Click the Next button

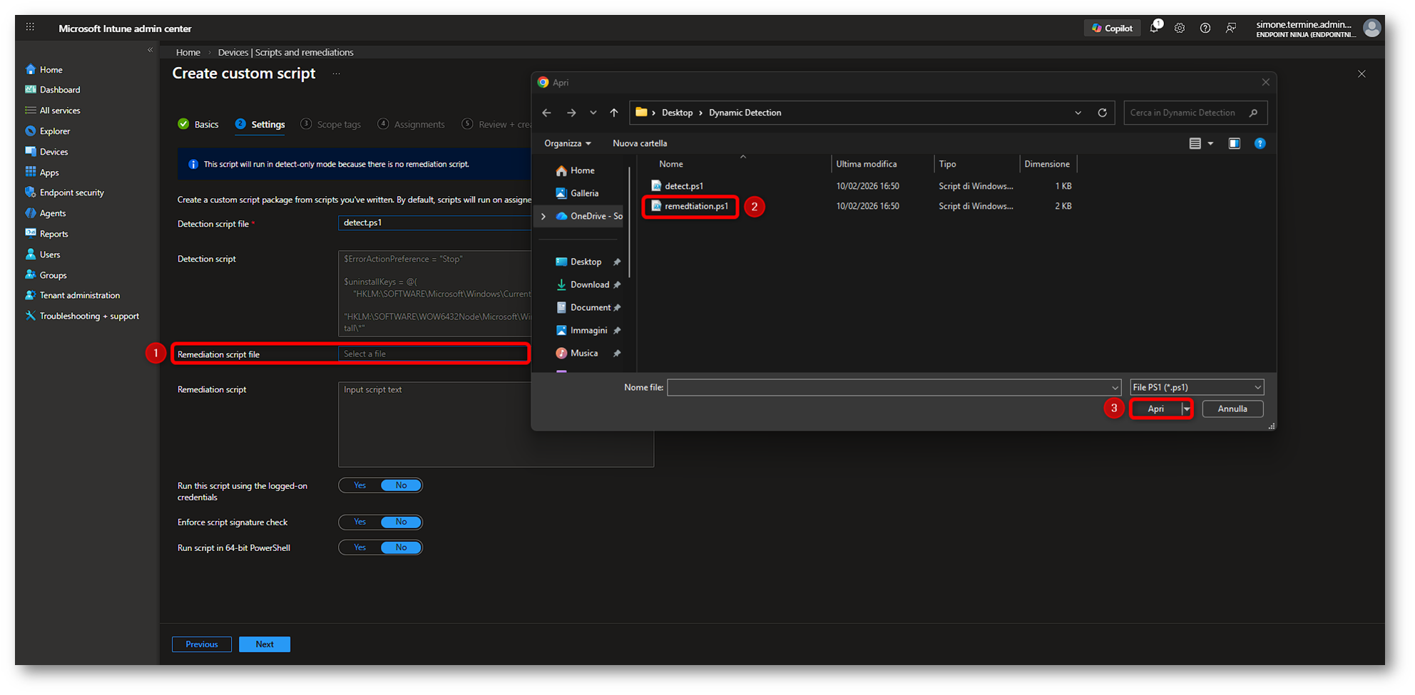tap(265, 644)
